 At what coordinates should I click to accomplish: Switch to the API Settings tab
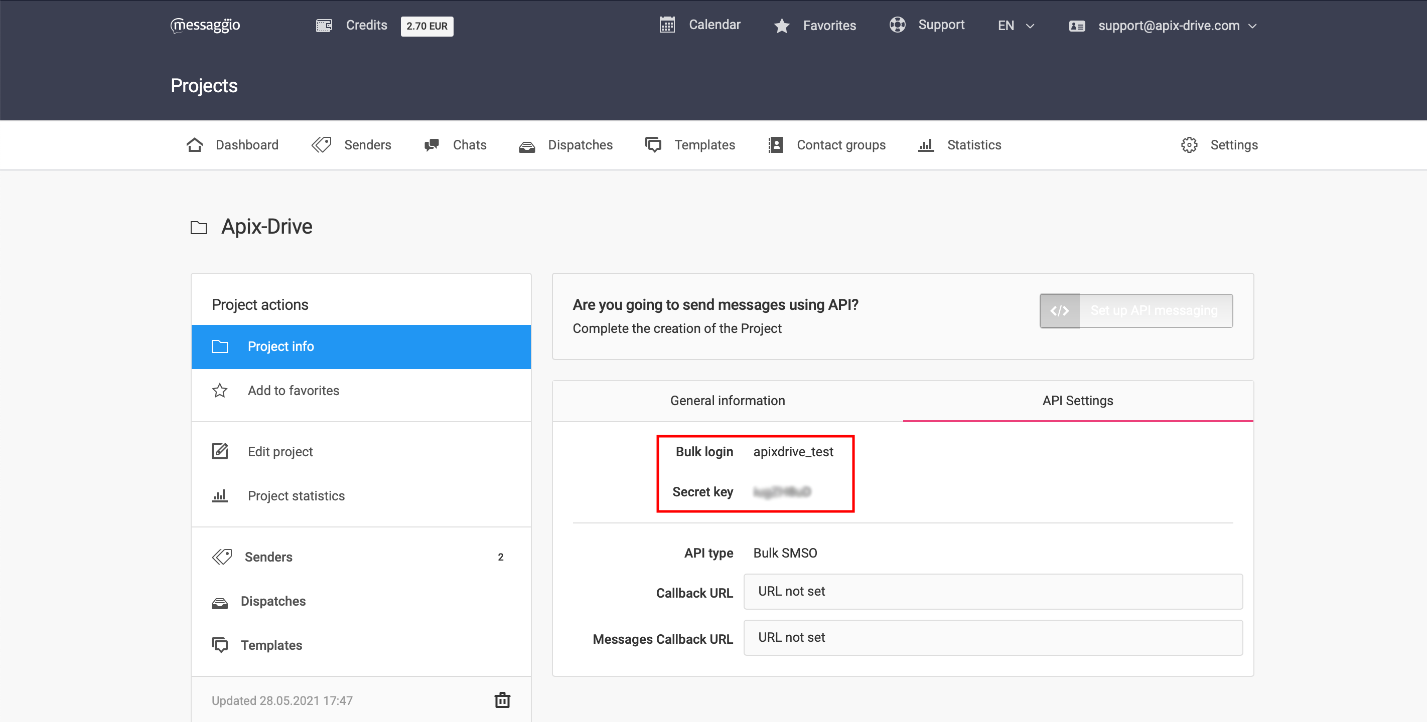coord(1077,401)
